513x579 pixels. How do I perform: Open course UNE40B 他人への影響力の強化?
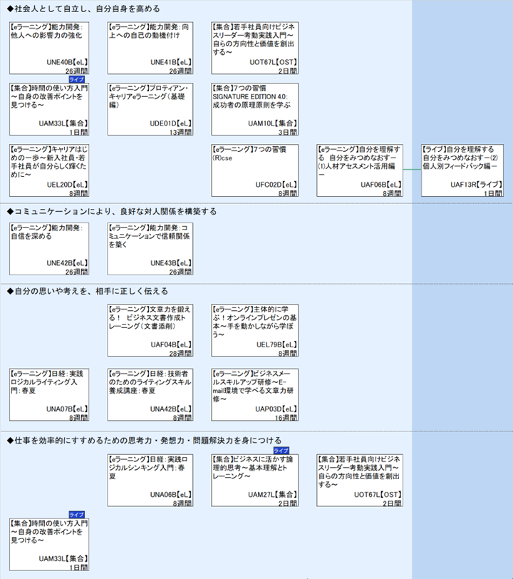point(49,48)
